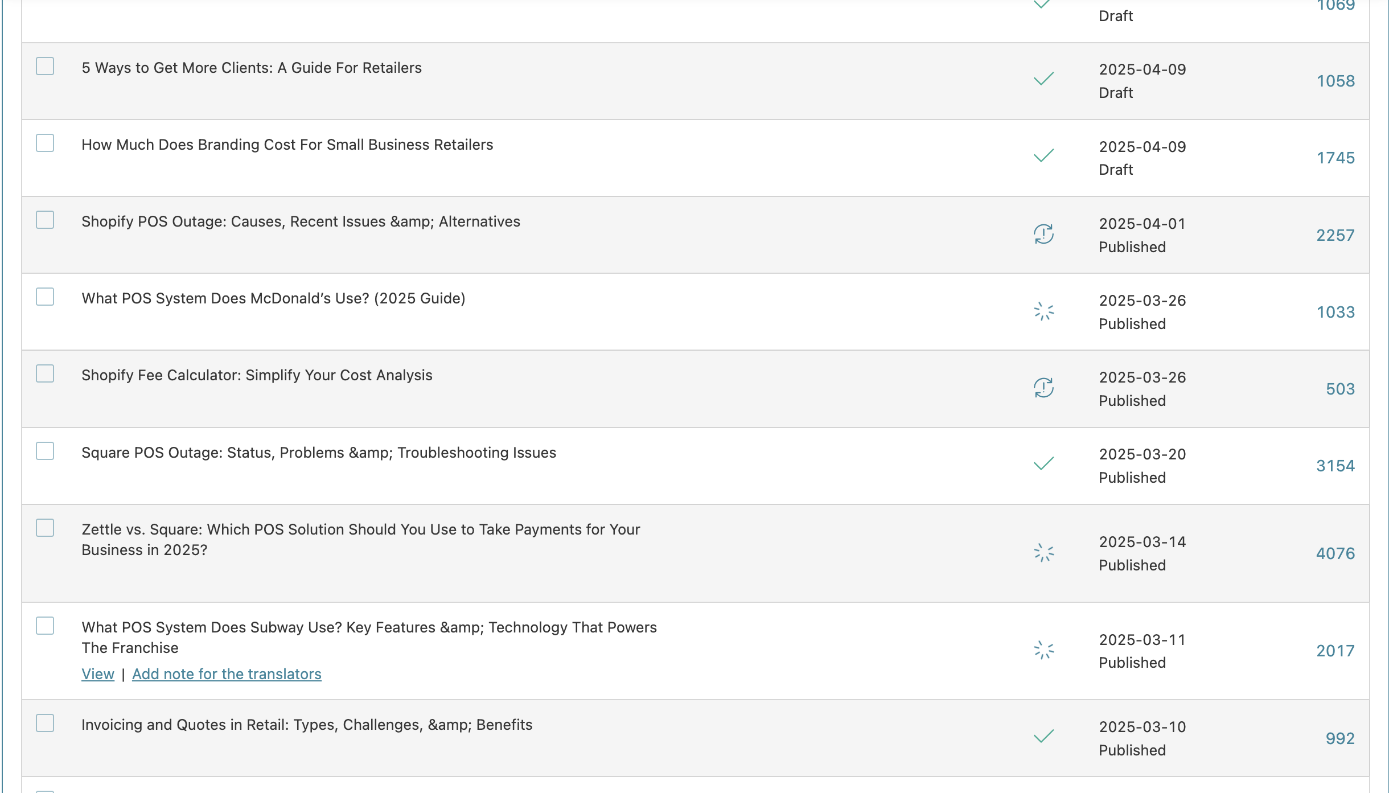Viewport: 1389px width, 793px height.
Task: Click word count 4076 for Zettle vs. Square
Action: [x=1335, y=553]
